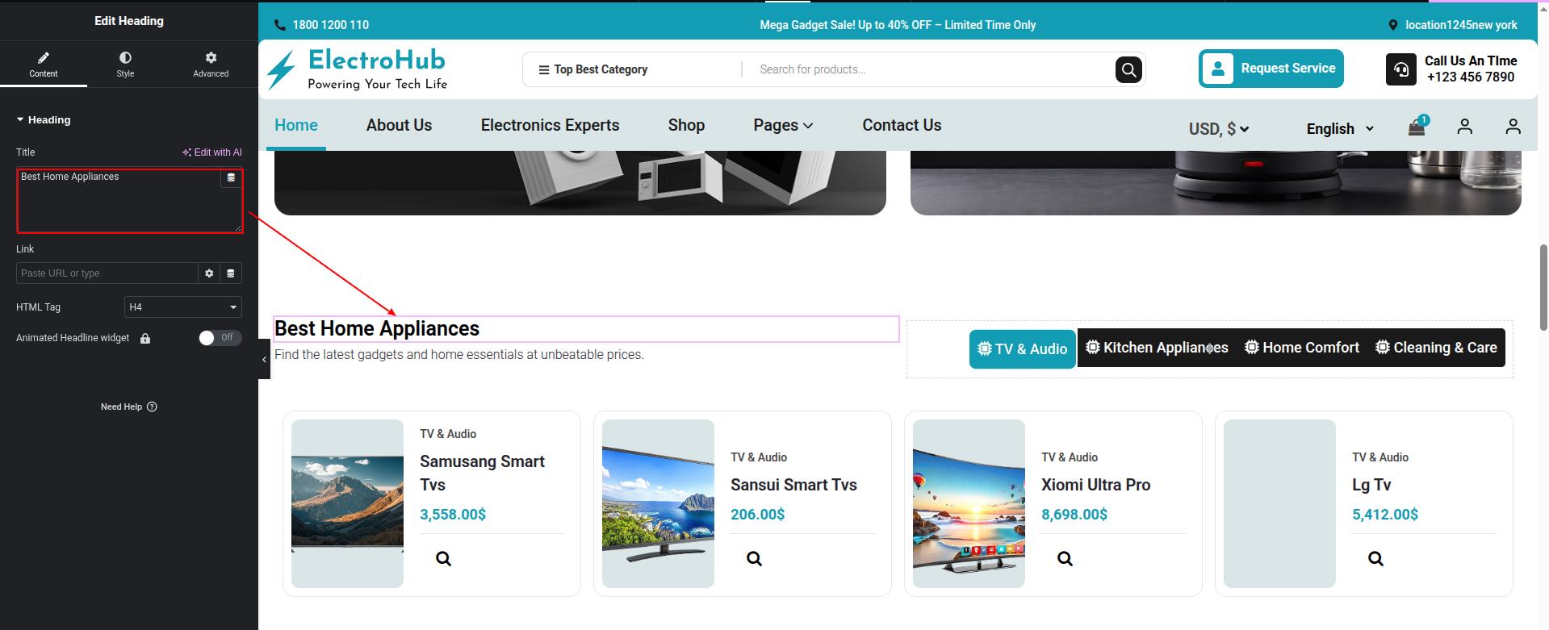Switch to the Advanced tab
The image size is (1549, 630).
click(211, 64)
